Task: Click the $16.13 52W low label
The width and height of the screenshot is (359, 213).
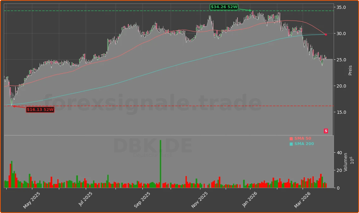Action: click(40, 110)
